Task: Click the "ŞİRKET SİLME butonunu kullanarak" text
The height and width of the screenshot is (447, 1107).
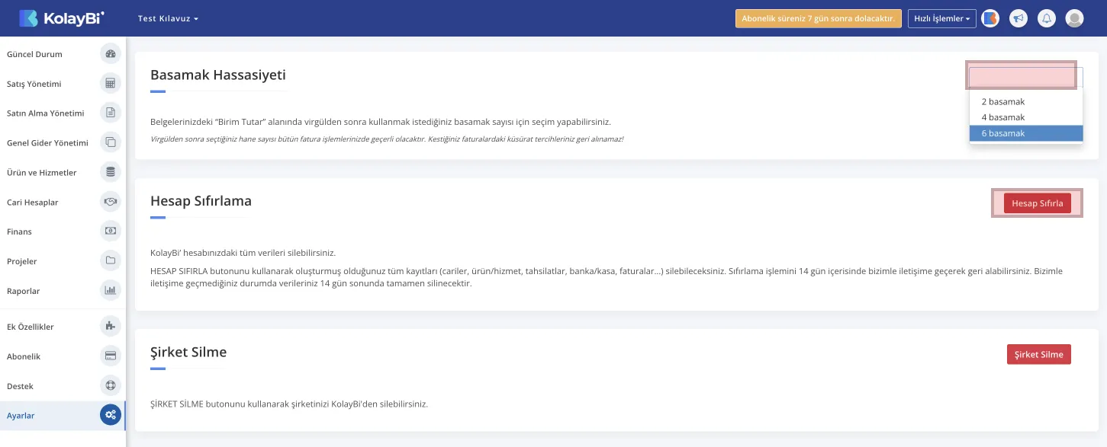Action: coord(289,404)
